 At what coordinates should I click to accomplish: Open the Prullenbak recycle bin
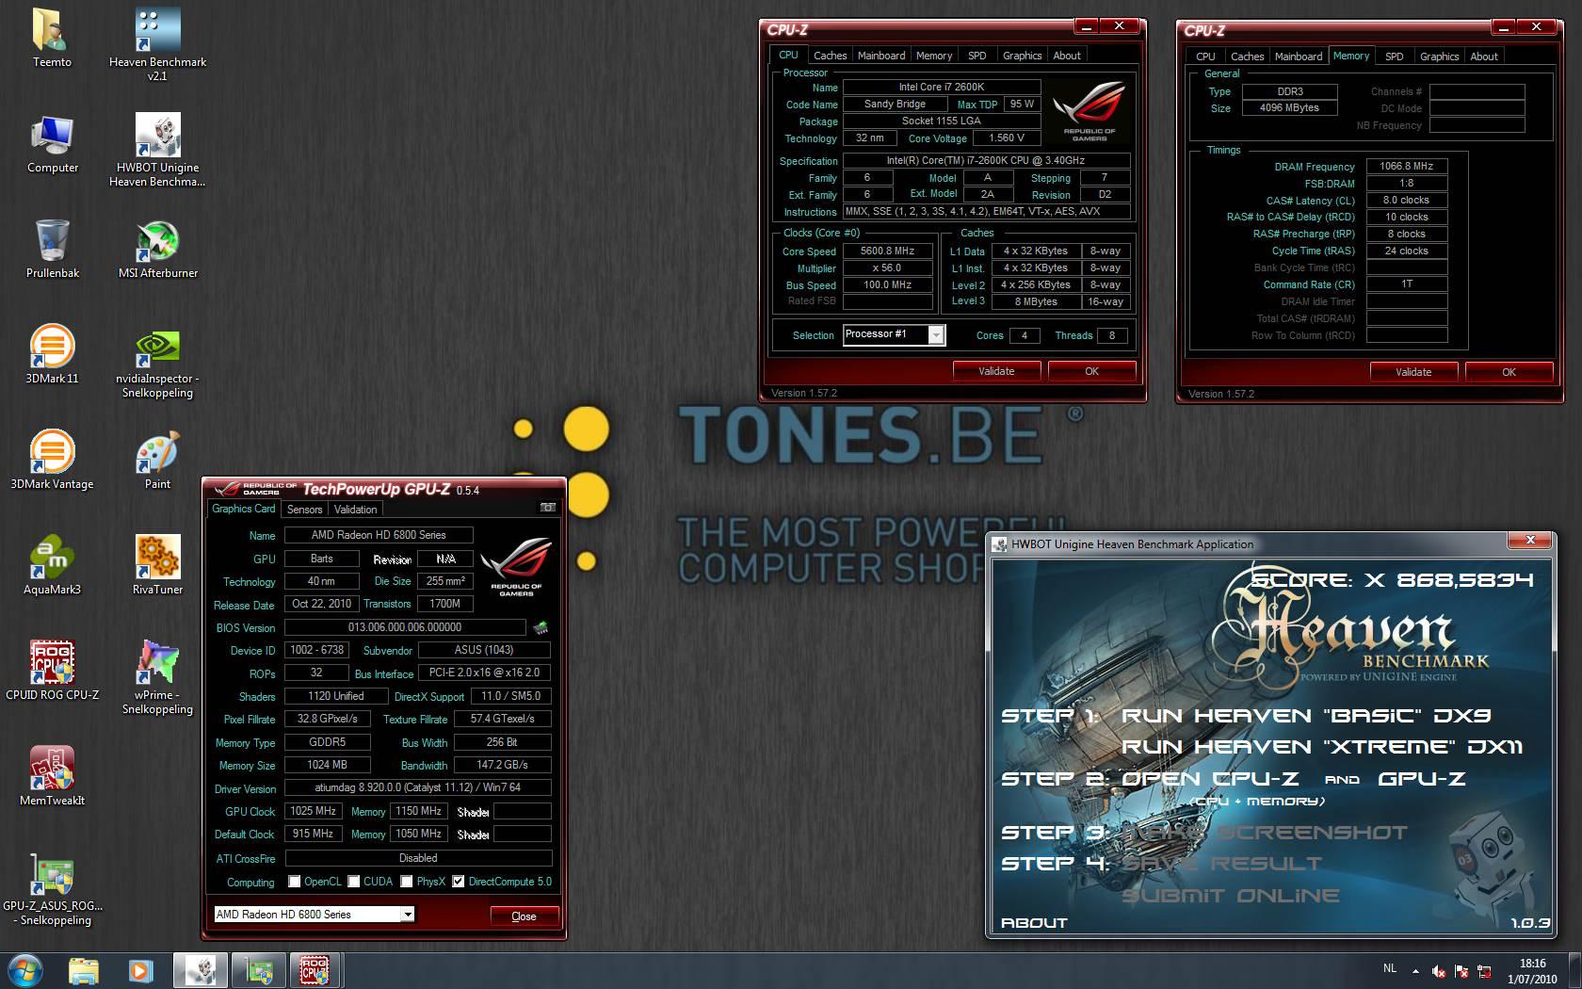52,249
